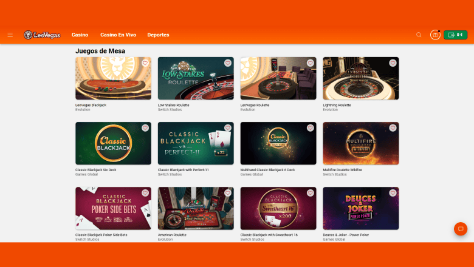Favorite LeoVegas Blackjack with heart icon

(145, 63)
